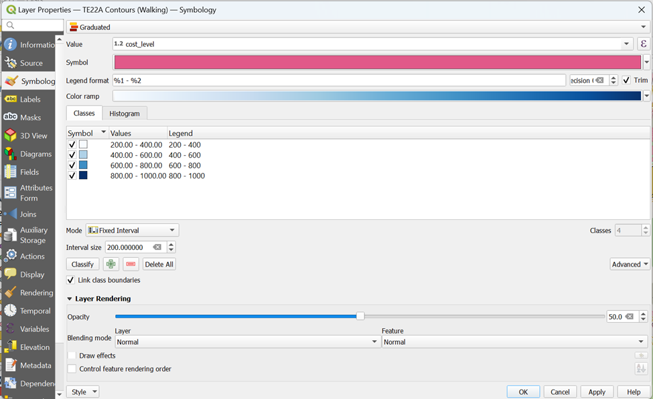Open the expression editor epsilon icon
Screen dimensions: 653x399
point(644,44)
